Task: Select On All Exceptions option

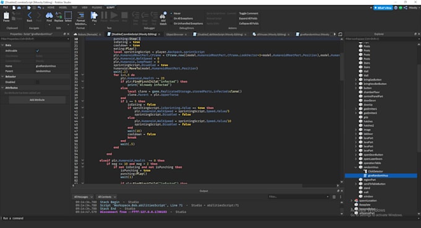Action: pos(182,19)
